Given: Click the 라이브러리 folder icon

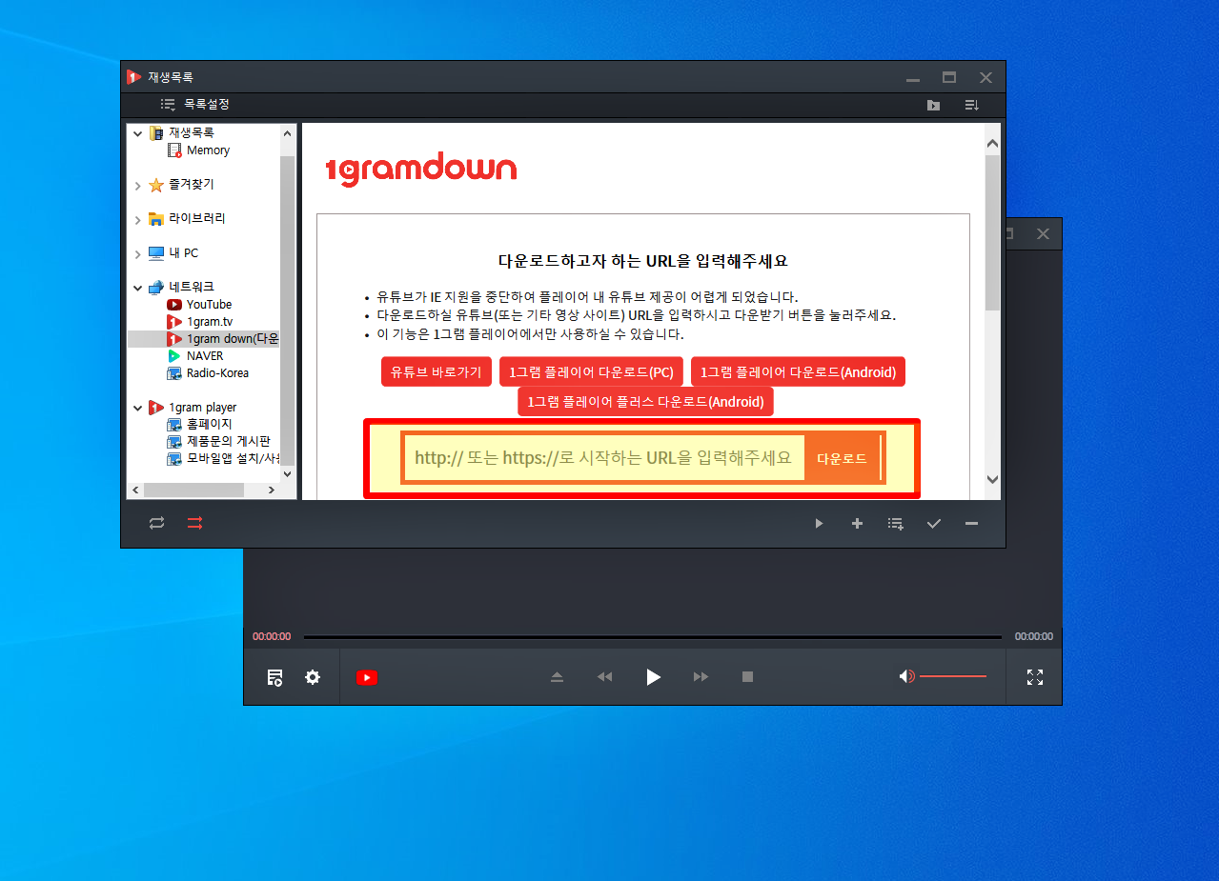Looking at the screenshot, I should point(156,219).
